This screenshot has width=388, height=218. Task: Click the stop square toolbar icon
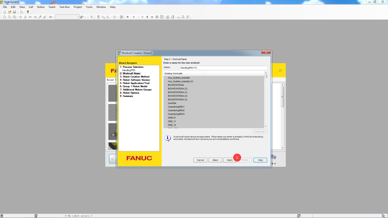point(147,17)
